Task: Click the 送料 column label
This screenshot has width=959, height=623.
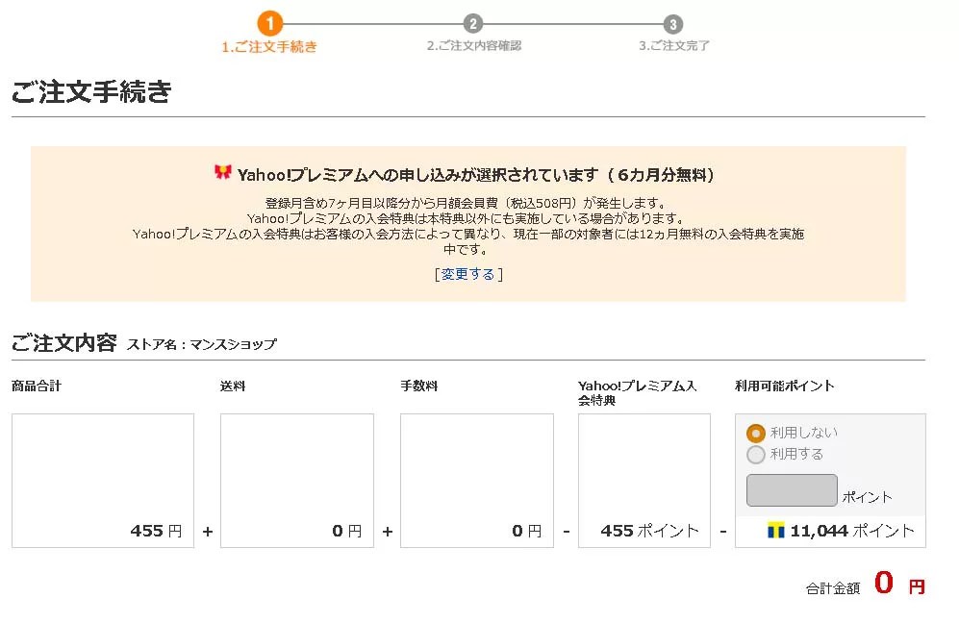Action: point(233,386)
